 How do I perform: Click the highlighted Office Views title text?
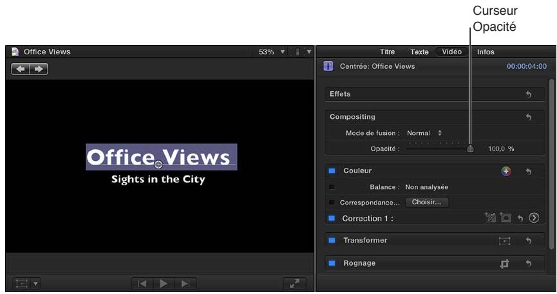(x=161, y=157)
